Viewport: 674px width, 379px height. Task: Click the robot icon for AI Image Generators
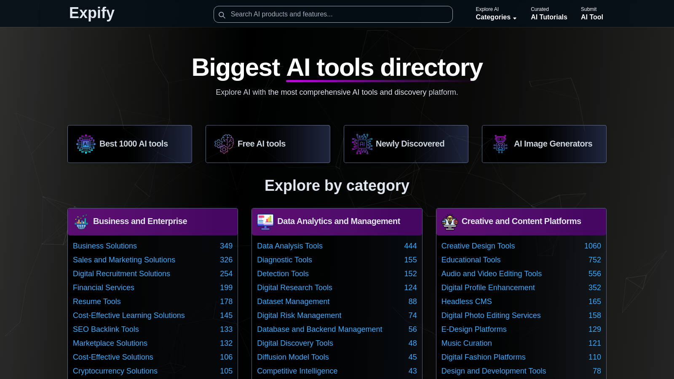(500, 144)
